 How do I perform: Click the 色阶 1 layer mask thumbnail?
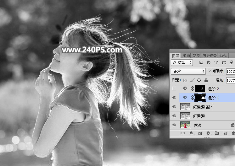point(200,98)
